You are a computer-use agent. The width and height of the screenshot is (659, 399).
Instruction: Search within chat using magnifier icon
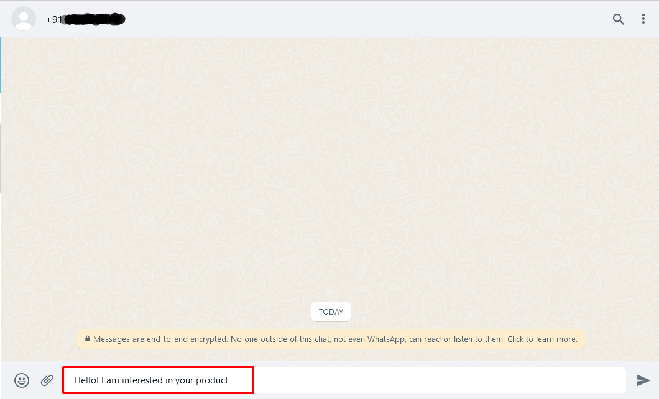coord(618,19)
